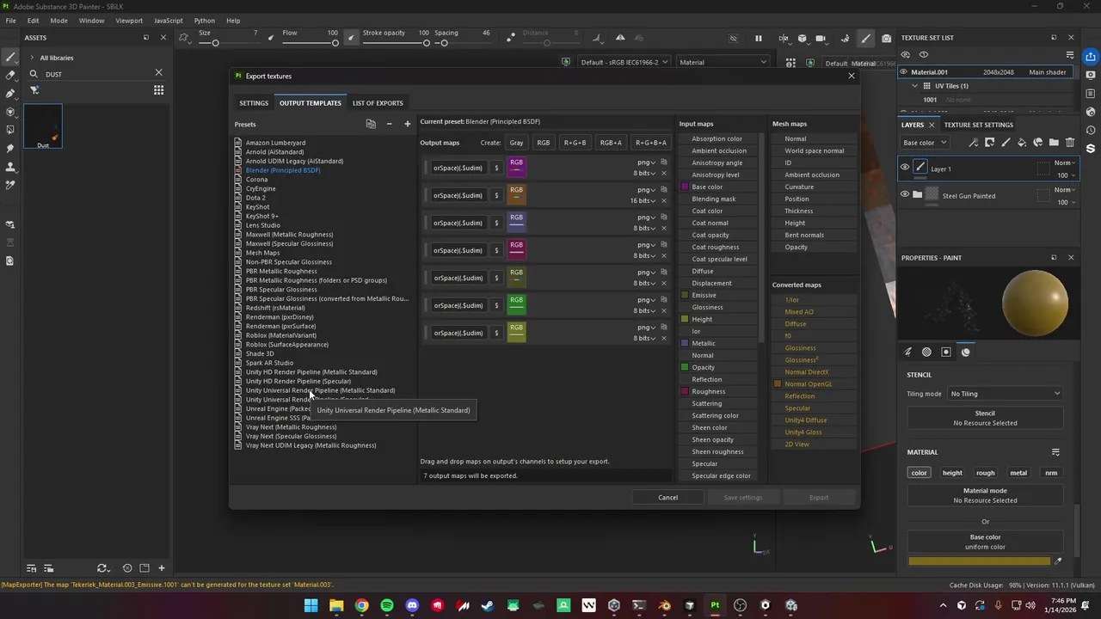
Task: Switch to the LIST OF EXPORTS tab
Action: (x=378, y=103)
